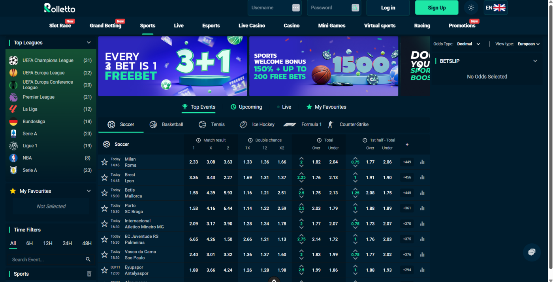Open the View type European dropdown
The height and width of the screenshot is (282, 553).
click(529, 44)
